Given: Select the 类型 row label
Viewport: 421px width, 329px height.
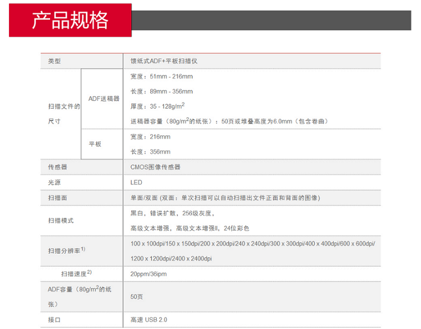Looking at the screenshot, I should click(55, 61).
